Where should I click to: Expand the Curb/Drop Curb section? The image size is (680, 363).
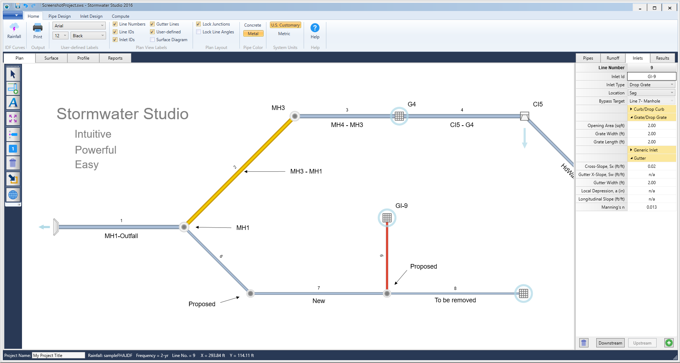pos(652,109)
